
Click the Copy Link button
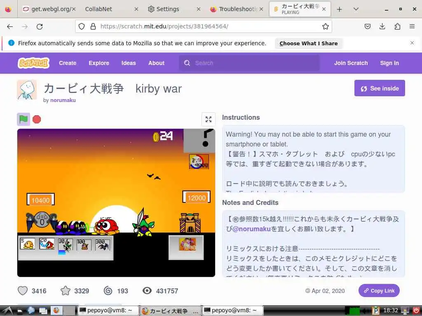click(x=379, y=290)
